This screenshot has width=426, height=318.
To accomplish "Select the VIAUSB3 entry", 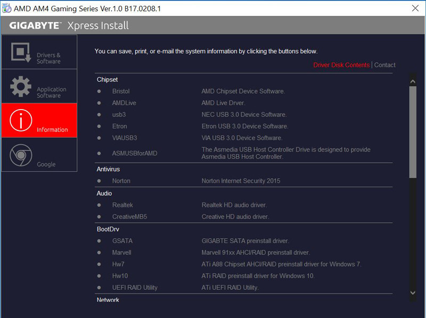I will (x=125, y=138).
